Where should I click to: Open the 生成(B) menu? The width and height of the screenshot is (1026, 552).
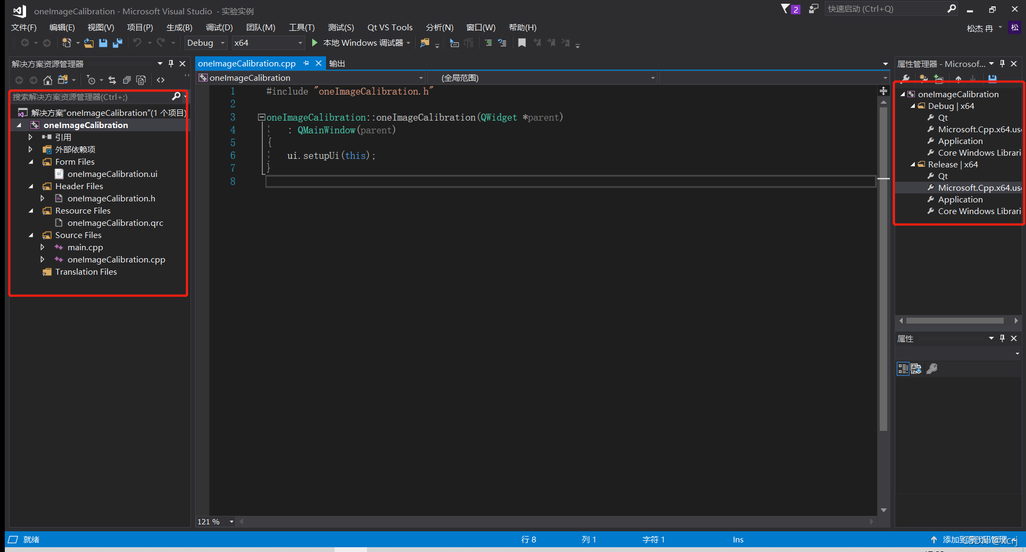(x=179, y=28)
